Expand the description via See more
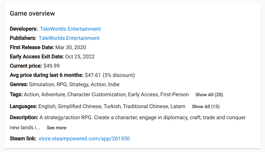 57,128
